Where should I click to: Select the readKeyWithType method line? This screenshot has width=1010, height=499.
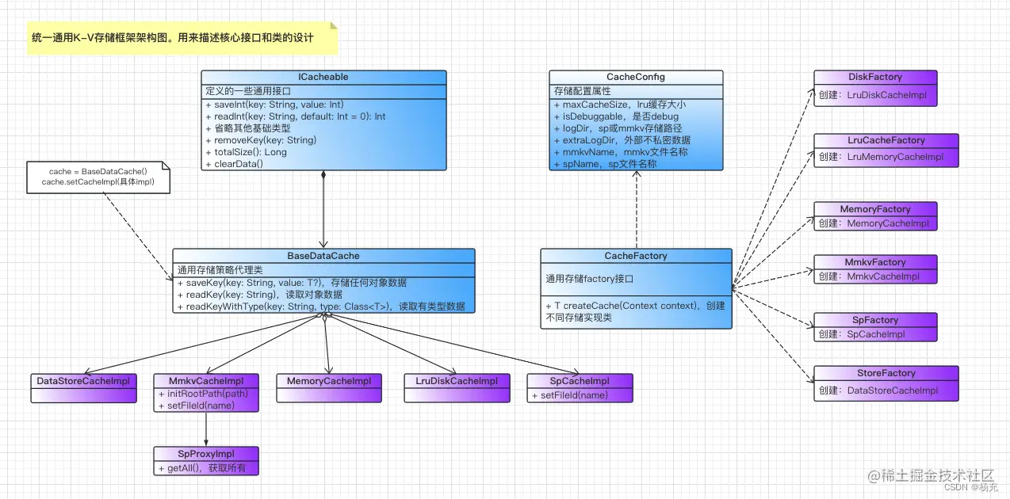point(321,307)
